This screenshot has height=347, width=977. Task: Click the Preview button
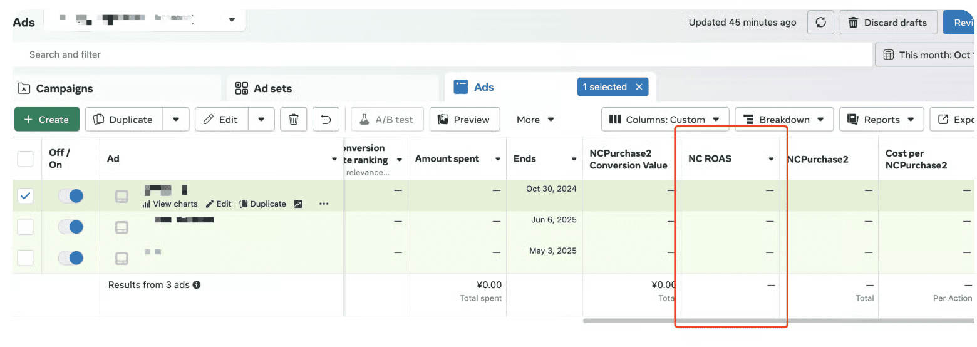pos(464,119)
